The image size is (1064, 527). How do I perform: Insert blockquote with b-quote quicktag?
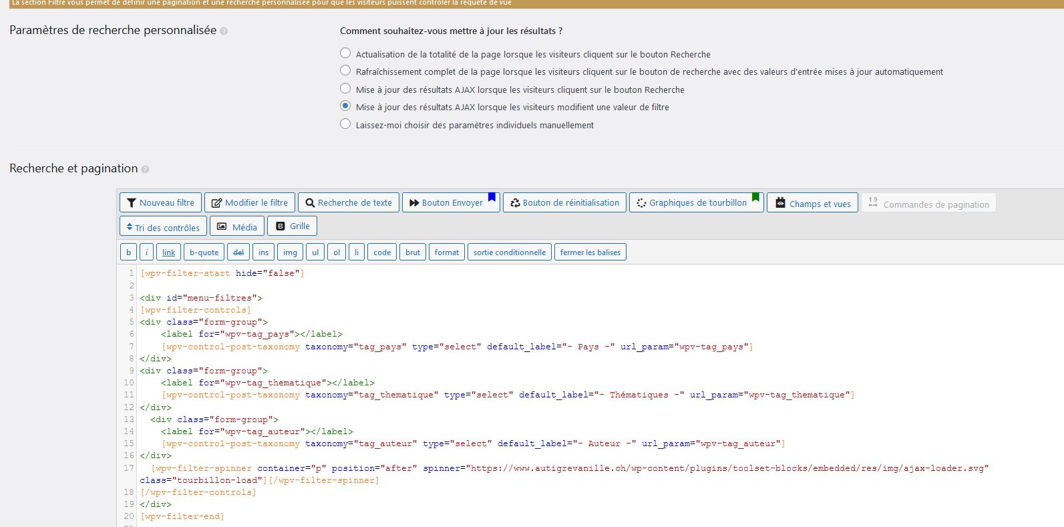click(x=204, y=252)
